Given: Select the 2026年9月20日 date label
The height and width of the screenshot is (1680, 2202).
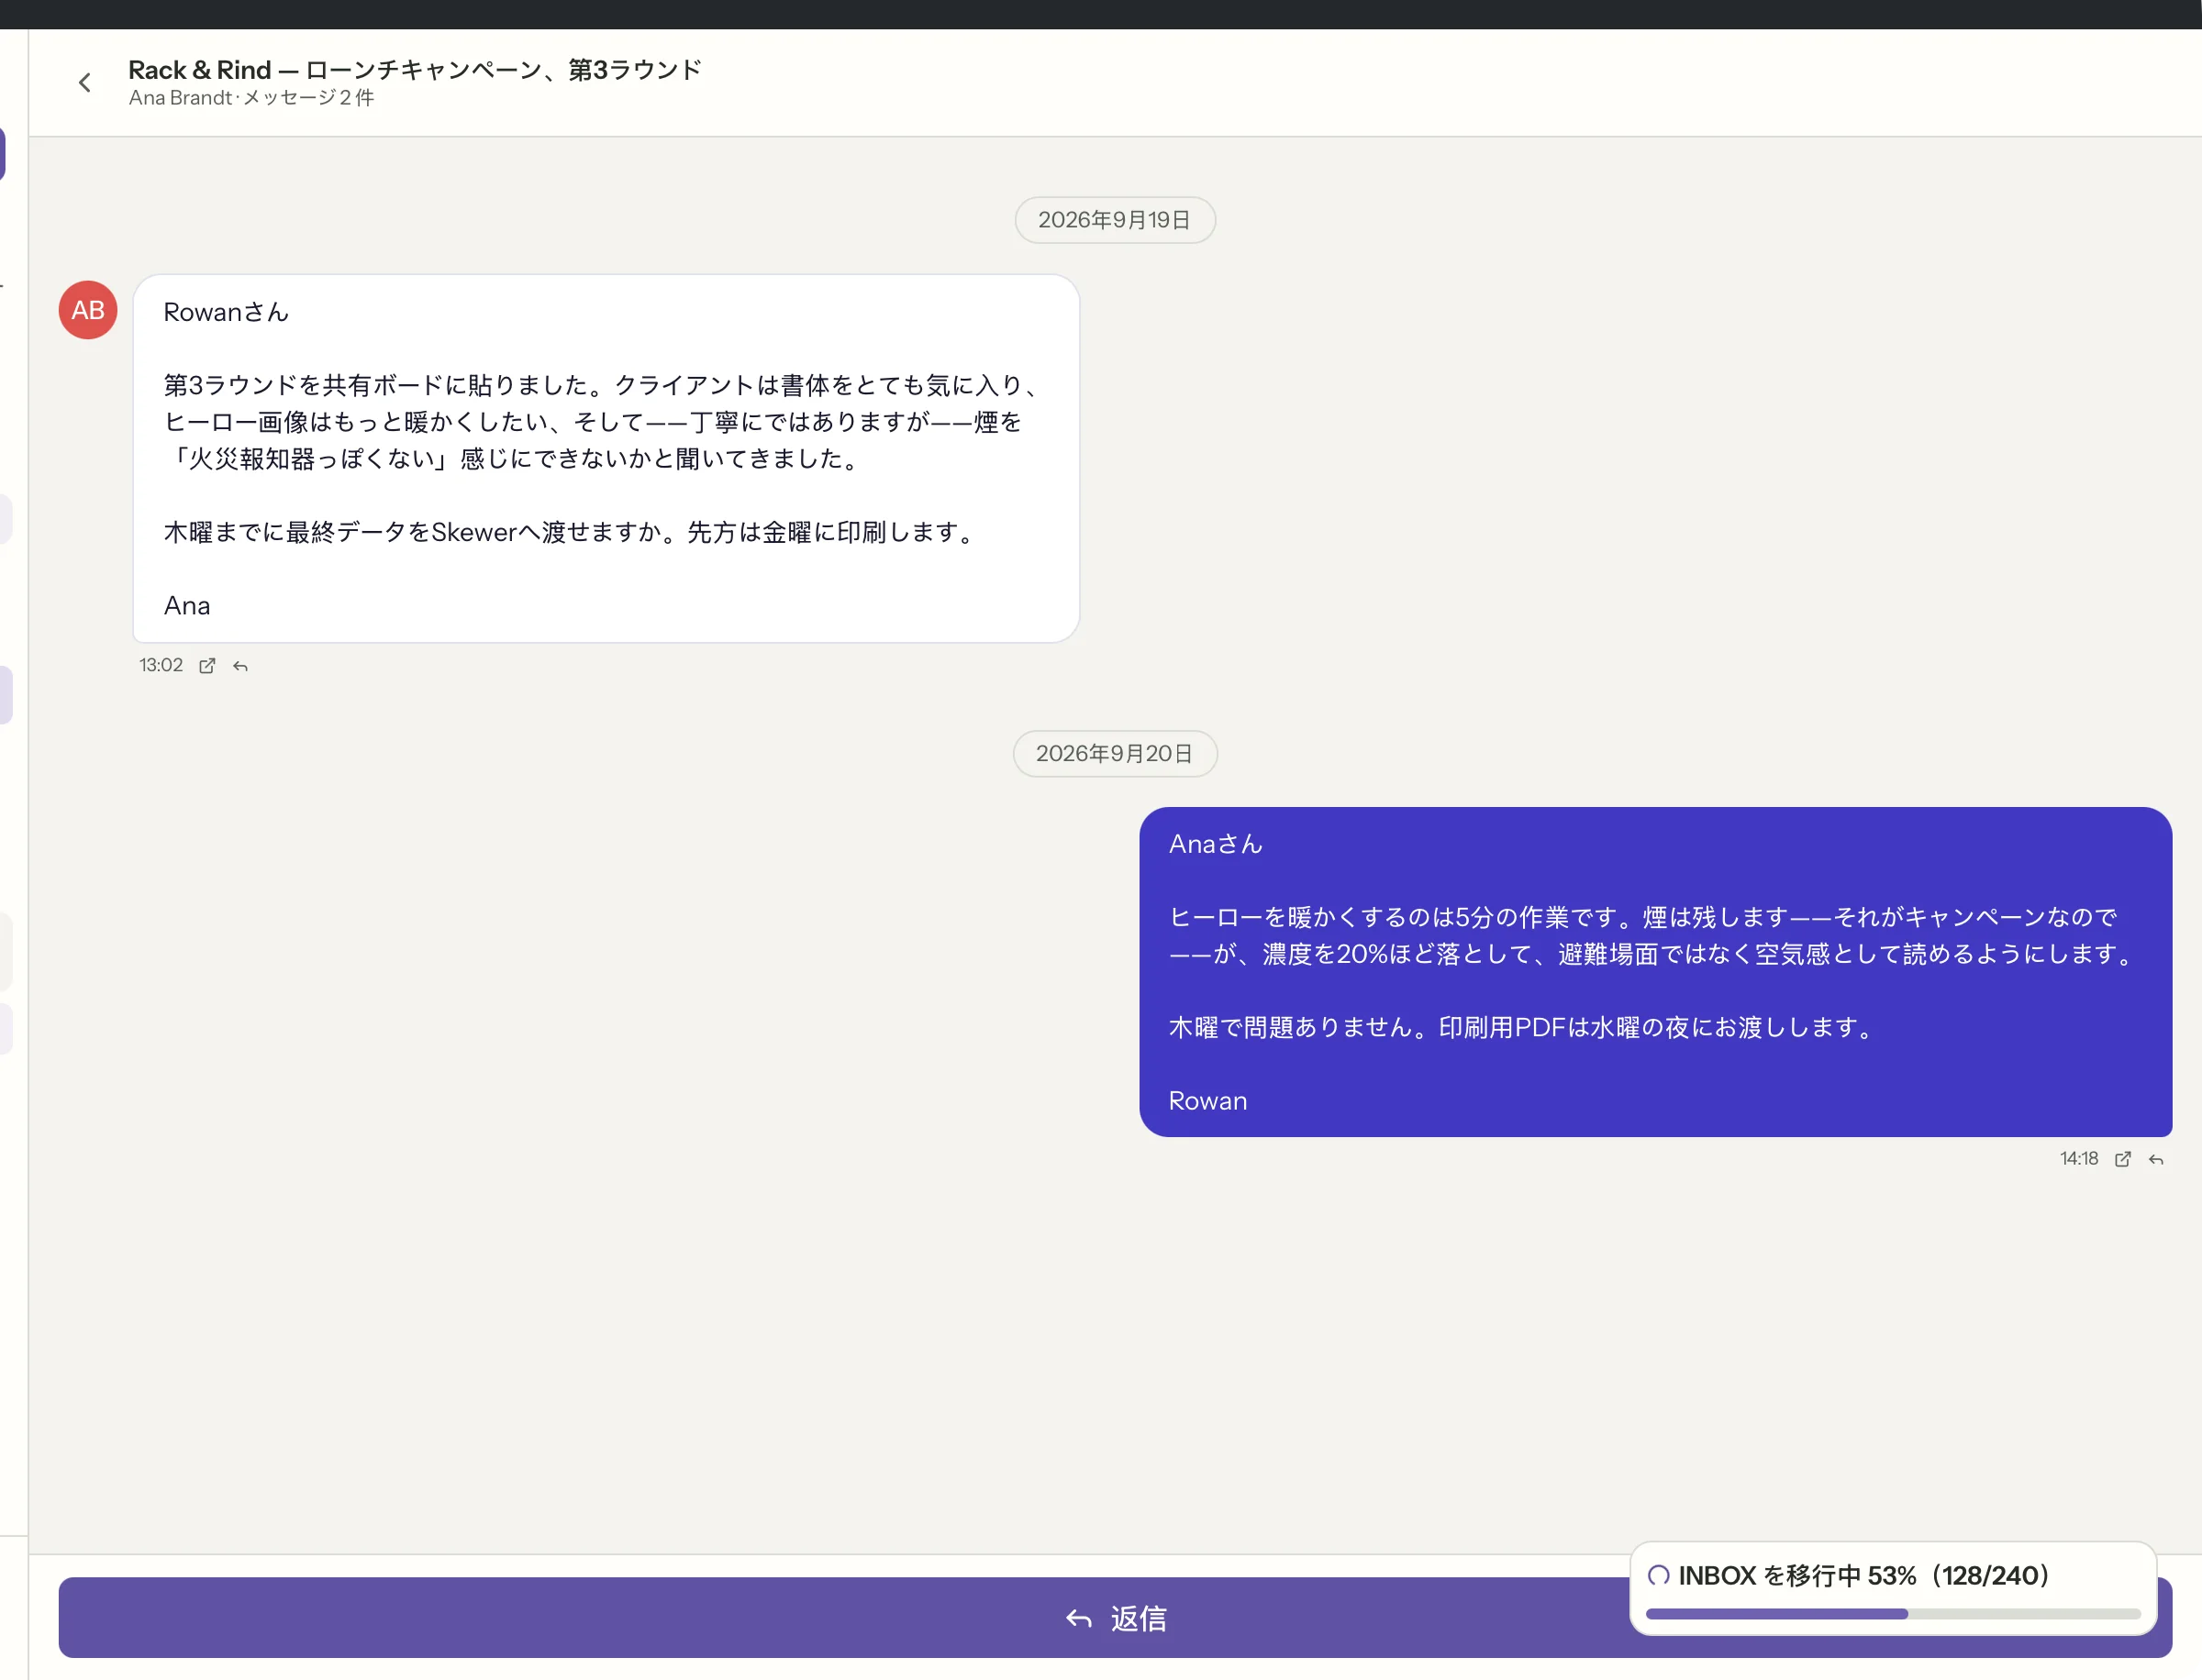Looking at the screenshot, I should pyautogui.click(x=1115, y=753).
